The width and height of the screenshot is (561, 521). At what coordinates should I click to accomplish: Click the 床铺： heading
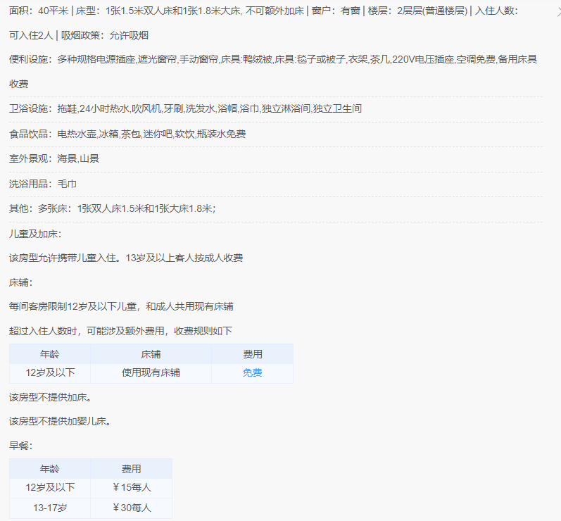coord(20,283)
